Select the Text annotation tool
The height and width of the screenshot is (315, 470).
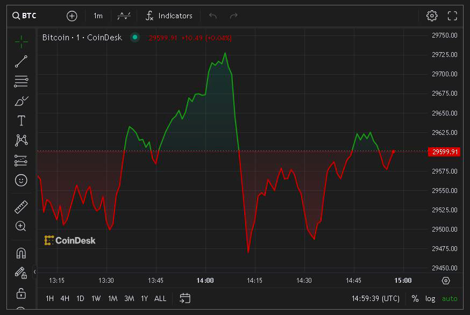pos(21,121)
